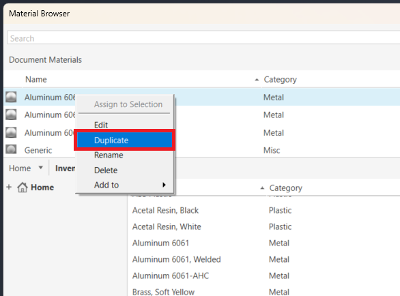Click the disabled Assign to Selection entry

click(x=128, y=104)
